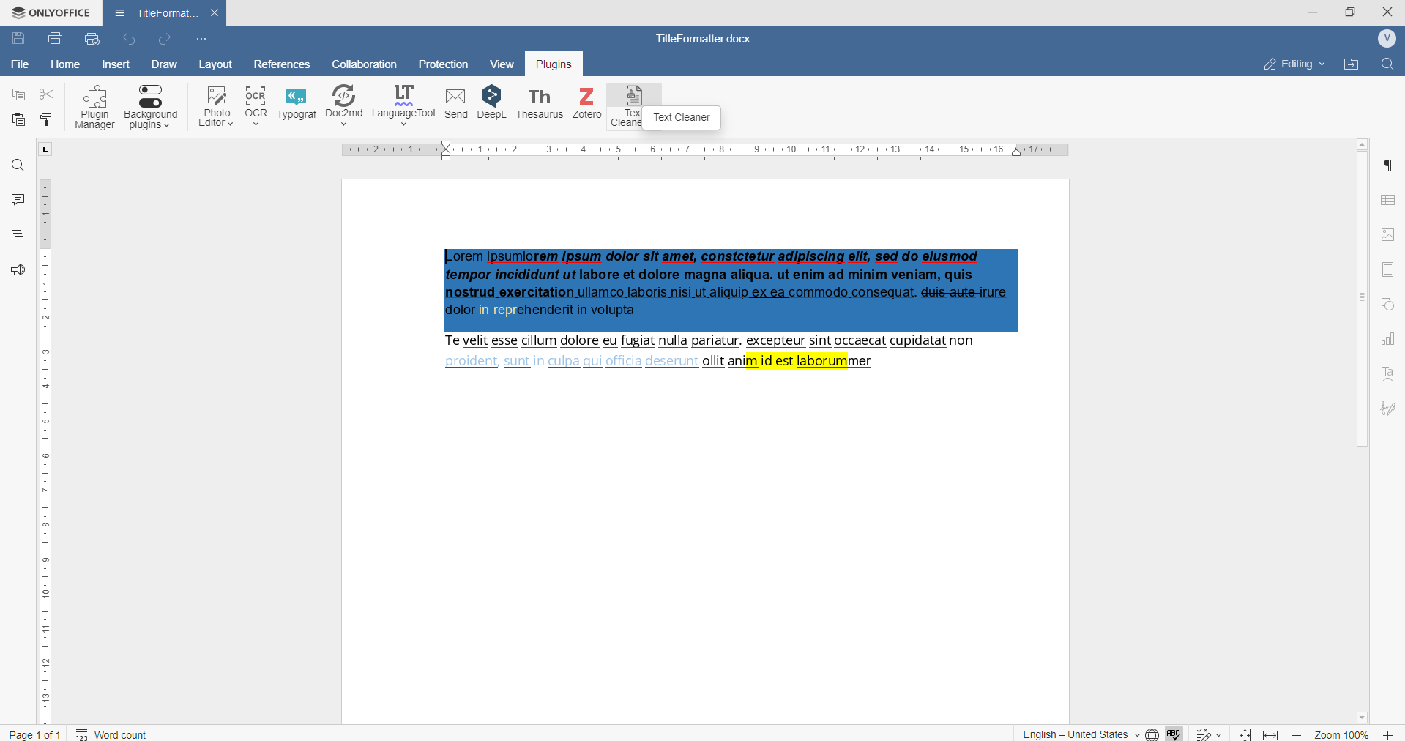The width and height of the screenshot is (1405, 741).
Task: Switch to the Layout tab
Action: (215, 64)
